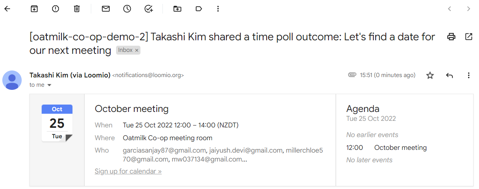
Task: Open the Labels icon in toolbar
Action: coord(199,9)
